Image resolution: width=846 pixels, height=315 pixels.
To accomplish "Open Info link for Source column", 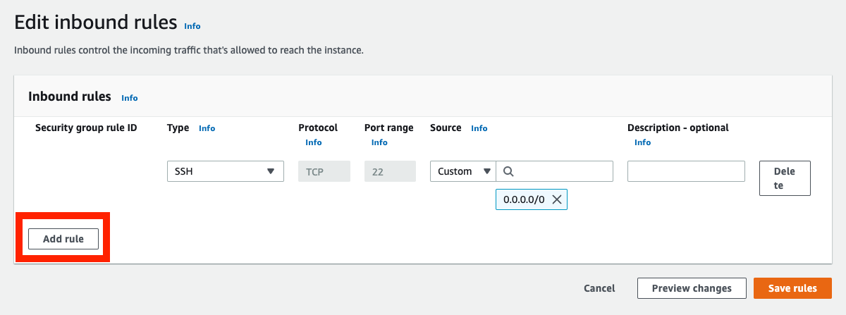I will coord(479,128).
